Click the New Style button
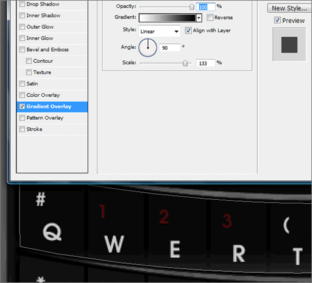 click(x=289, y=8)
